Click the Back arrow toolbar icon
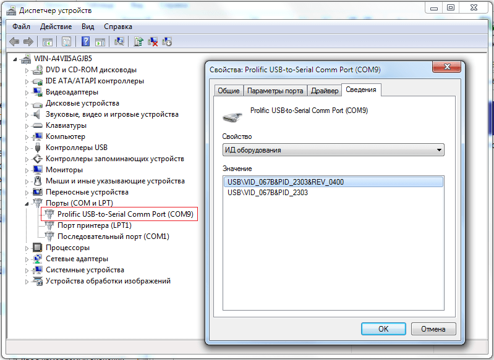 pos(14,41)
